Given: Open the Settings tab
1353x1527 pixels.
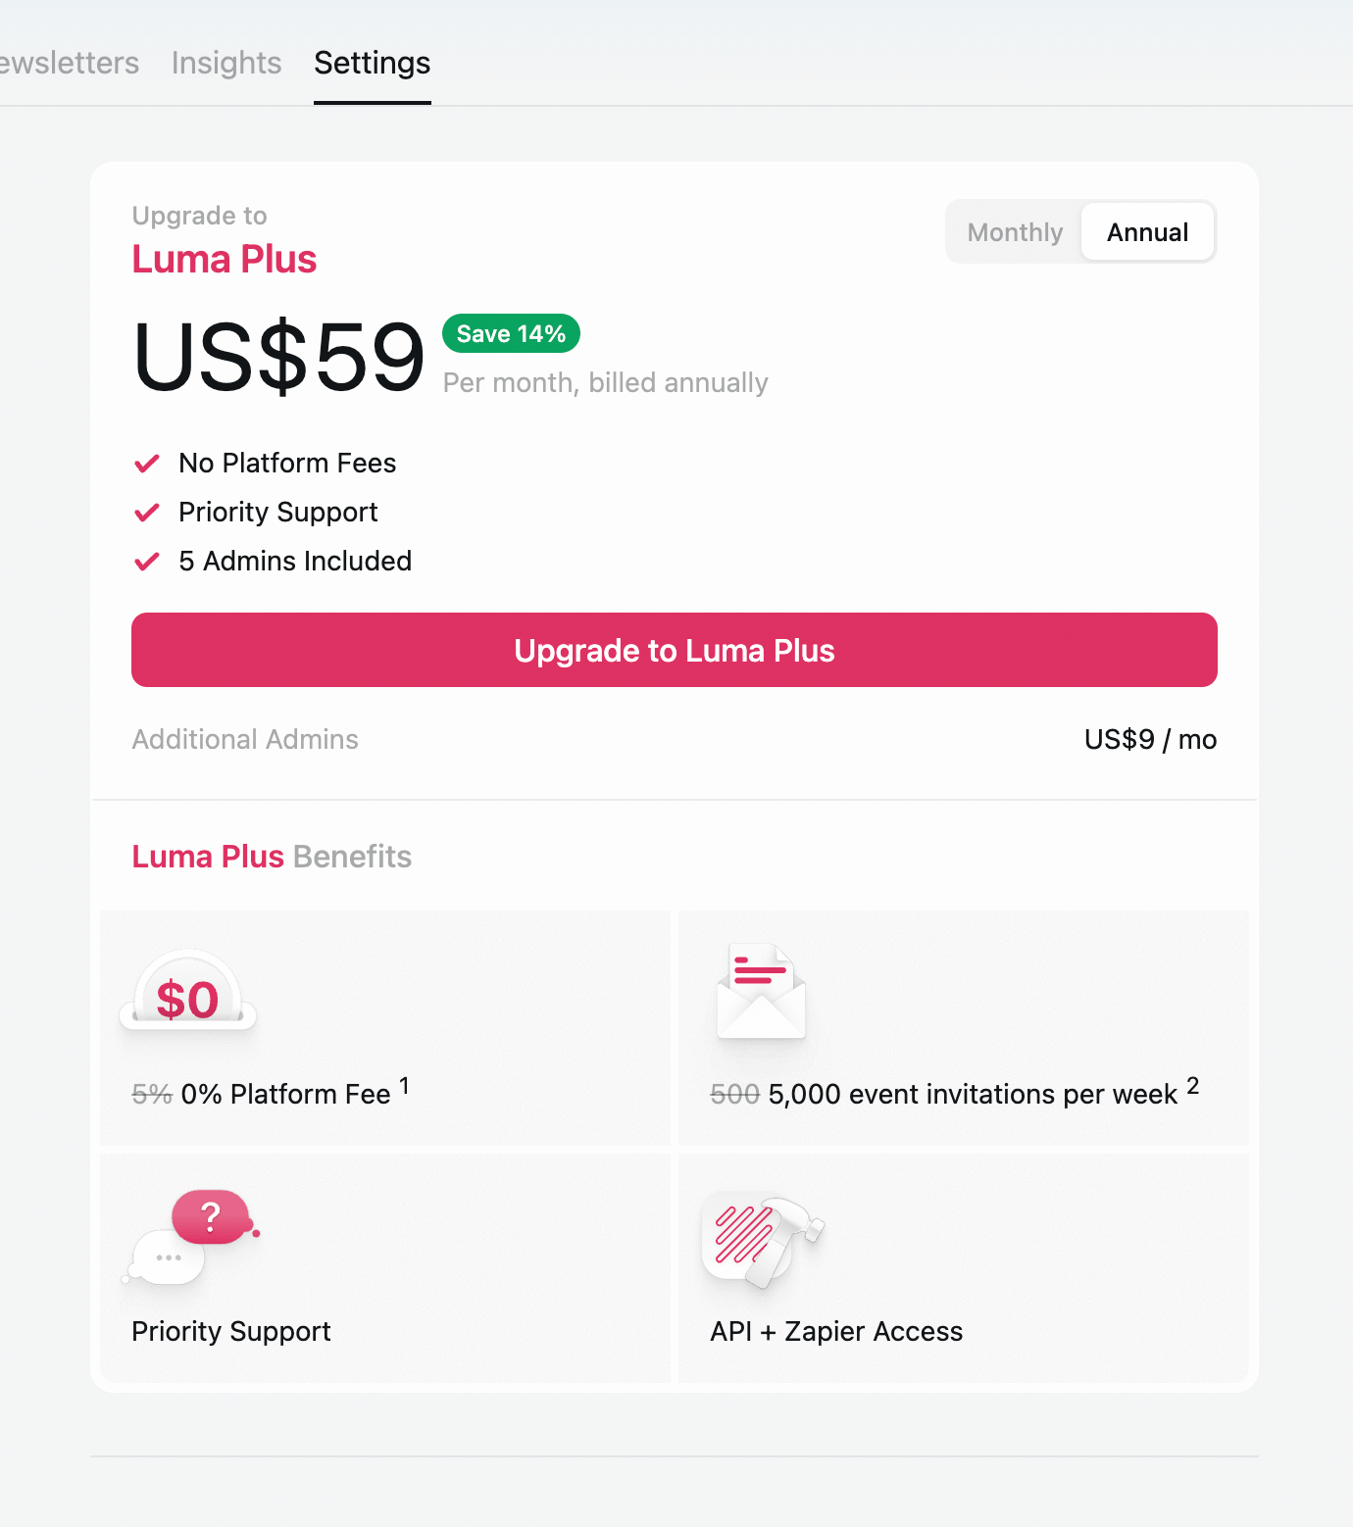Looking at the screenshot, I should pyautogui.click(x=373, y=63).
